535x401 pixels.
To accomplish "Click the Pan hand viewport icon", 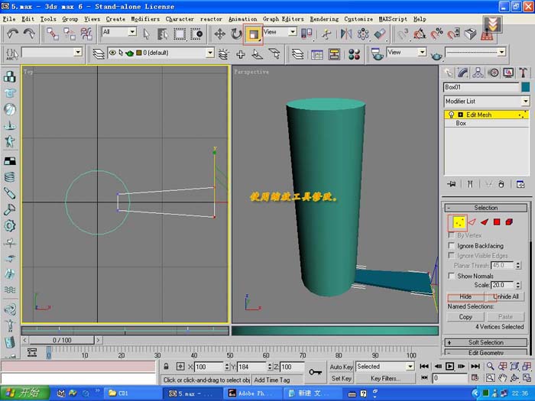I will 502,378.
